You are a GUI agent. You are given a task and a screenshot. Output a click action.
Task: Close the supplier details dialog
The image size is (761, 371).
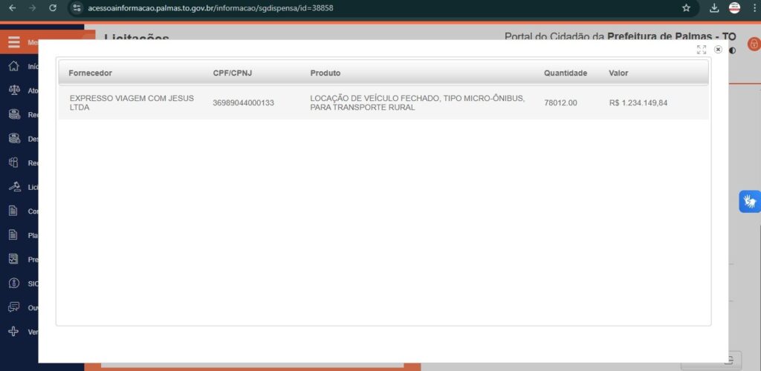point(718,50)
